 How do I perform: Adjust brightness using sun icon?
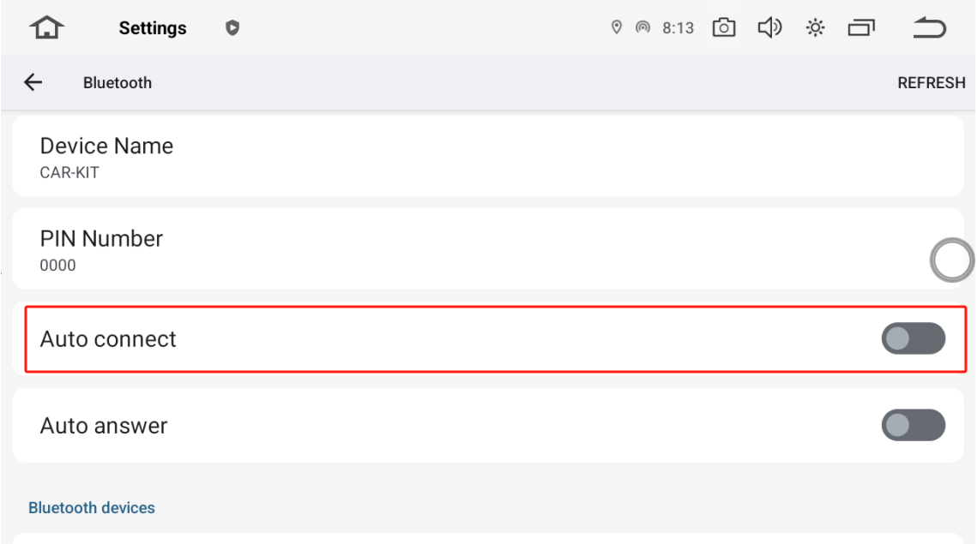pyautogui.click(x=815, y=28)
